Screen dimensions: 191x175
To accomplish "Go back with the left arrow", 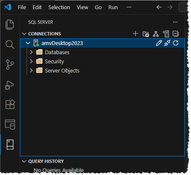I will [159, 7].
